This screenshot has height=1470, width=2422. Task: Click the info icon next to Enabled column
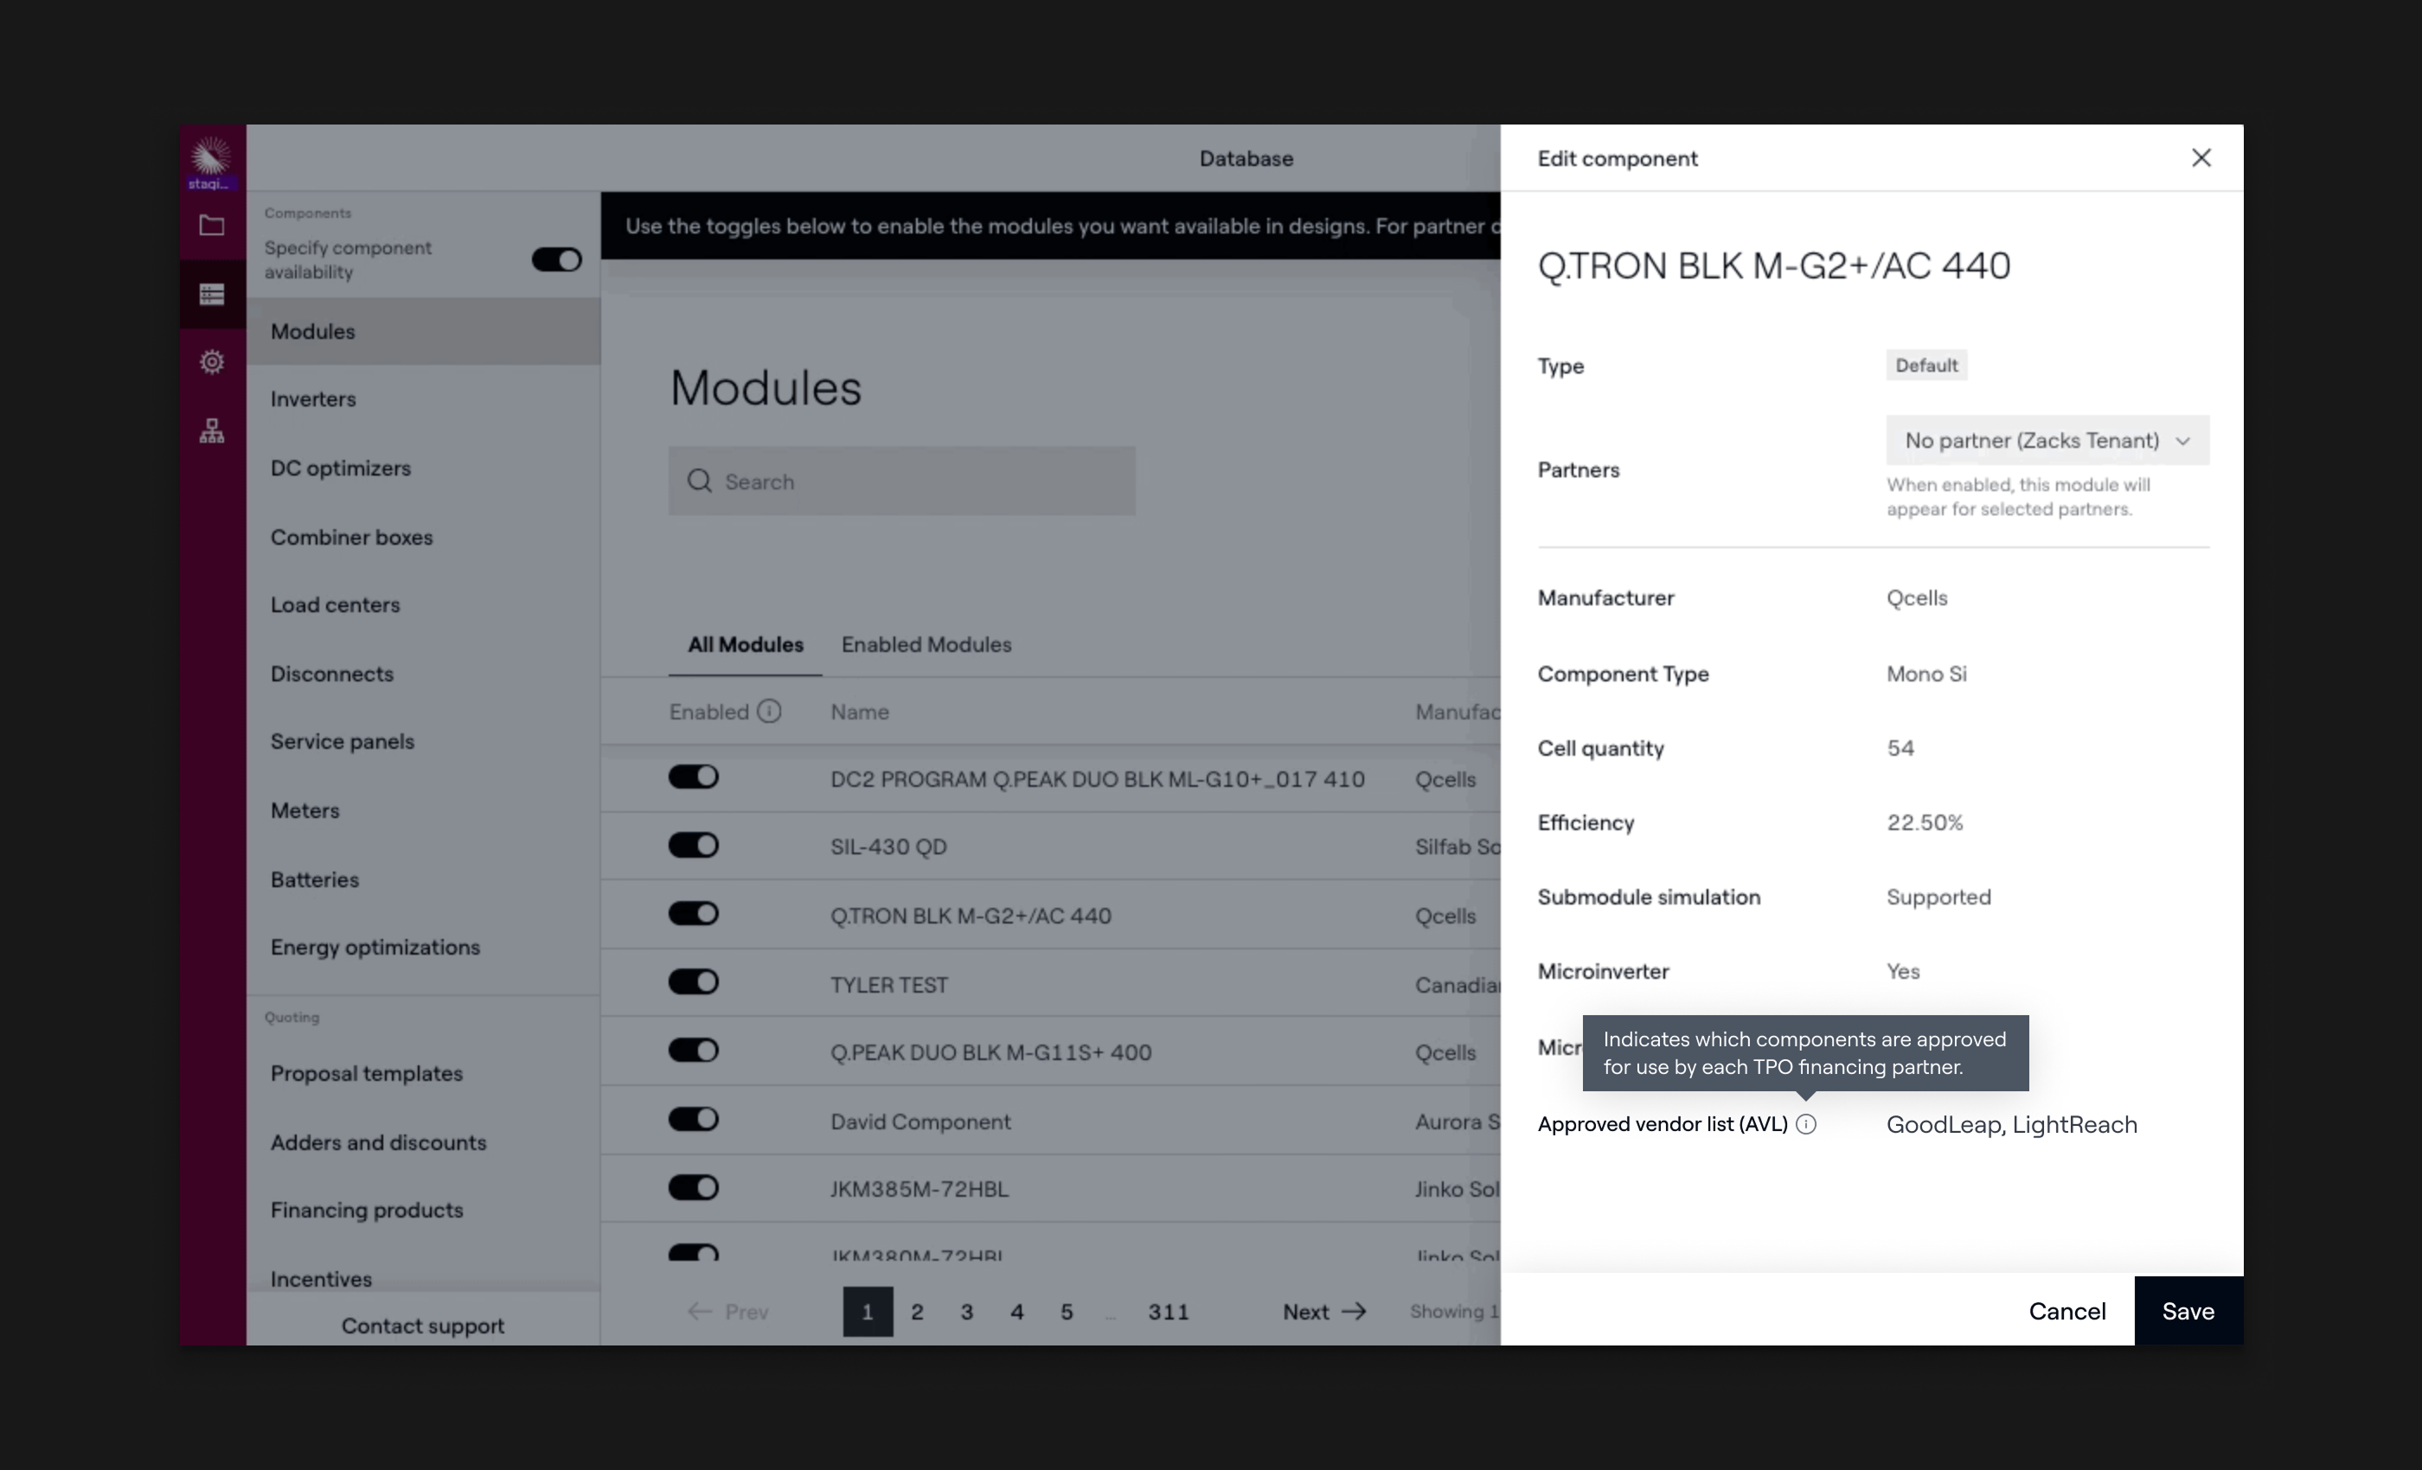[770, 712]
